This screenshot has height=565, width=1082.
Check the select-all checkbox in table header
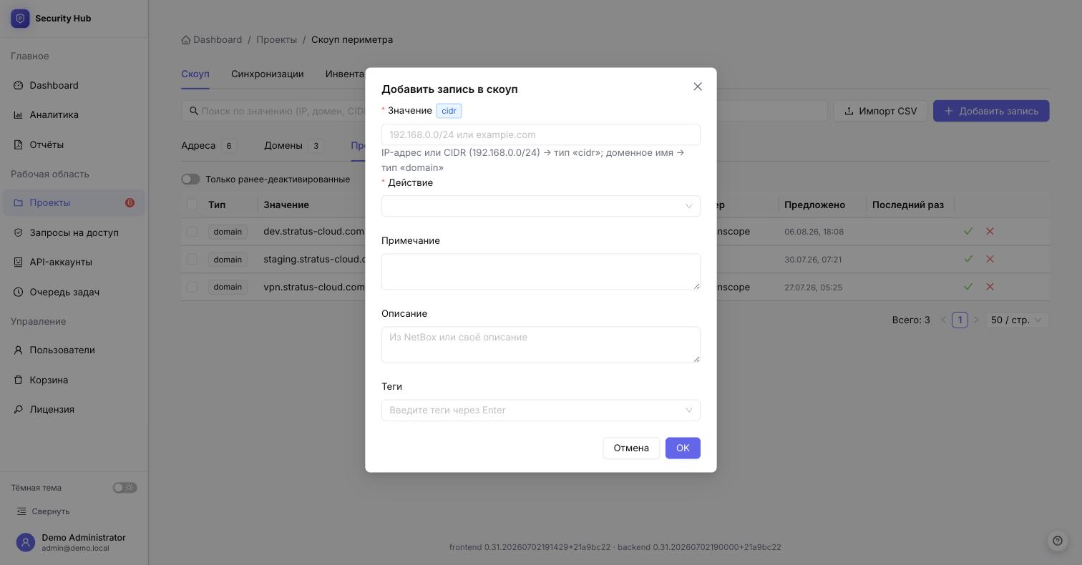point(192,205)
